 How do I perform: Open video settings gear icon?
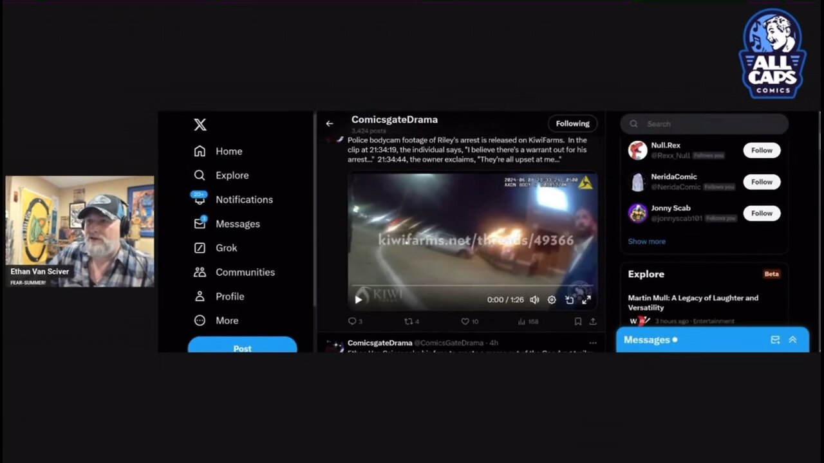[x=552, y=300]
